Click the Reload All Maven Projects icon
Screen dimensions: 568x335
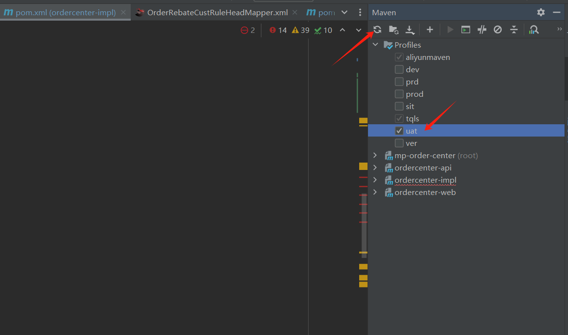click(377, 29)
